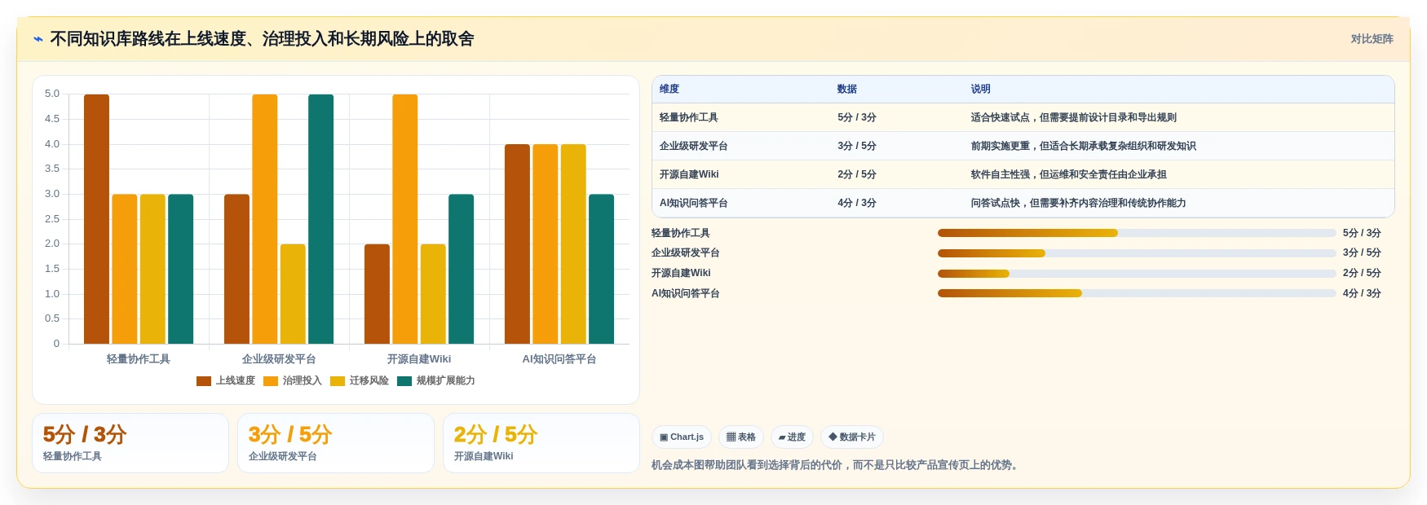This screenshot has width=1427, height=505.
Task: Select the 企业级研发平台 table row name
Action: tap(694, 147)
